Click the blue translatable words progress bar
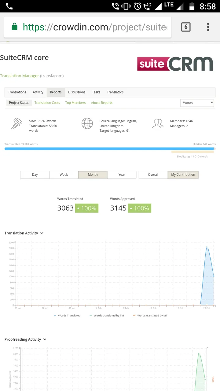220x391 pixels. coord(109,149)
